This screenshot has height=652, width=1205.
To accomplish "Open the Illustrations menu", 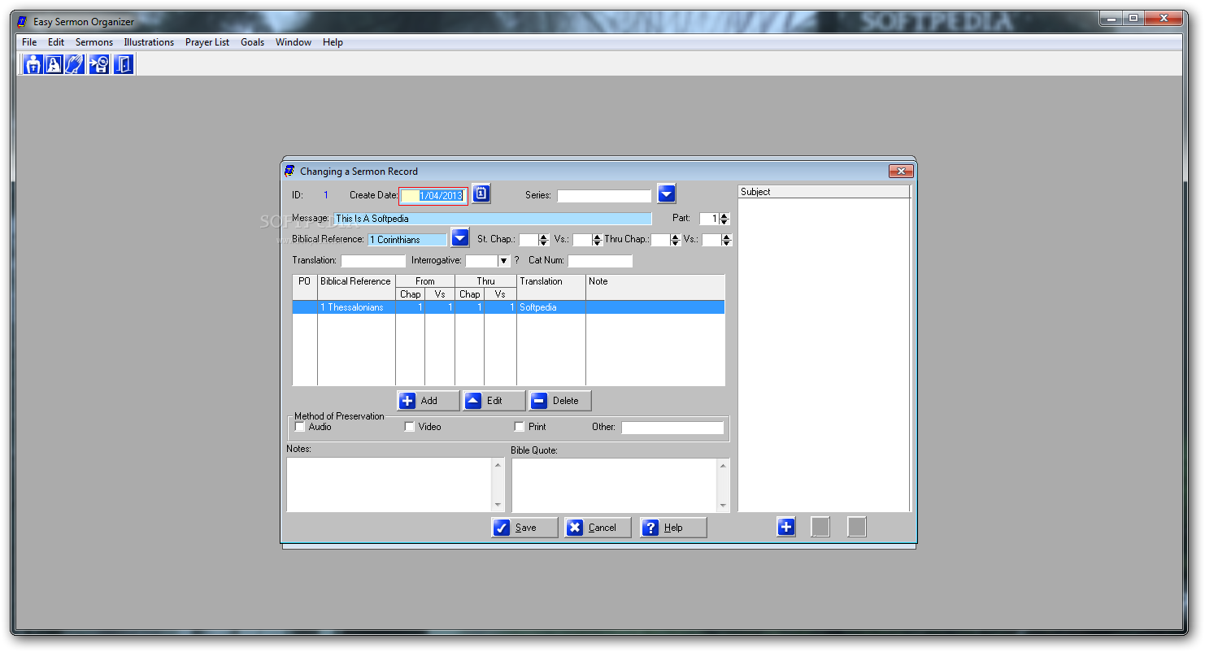I will [149, 42].
